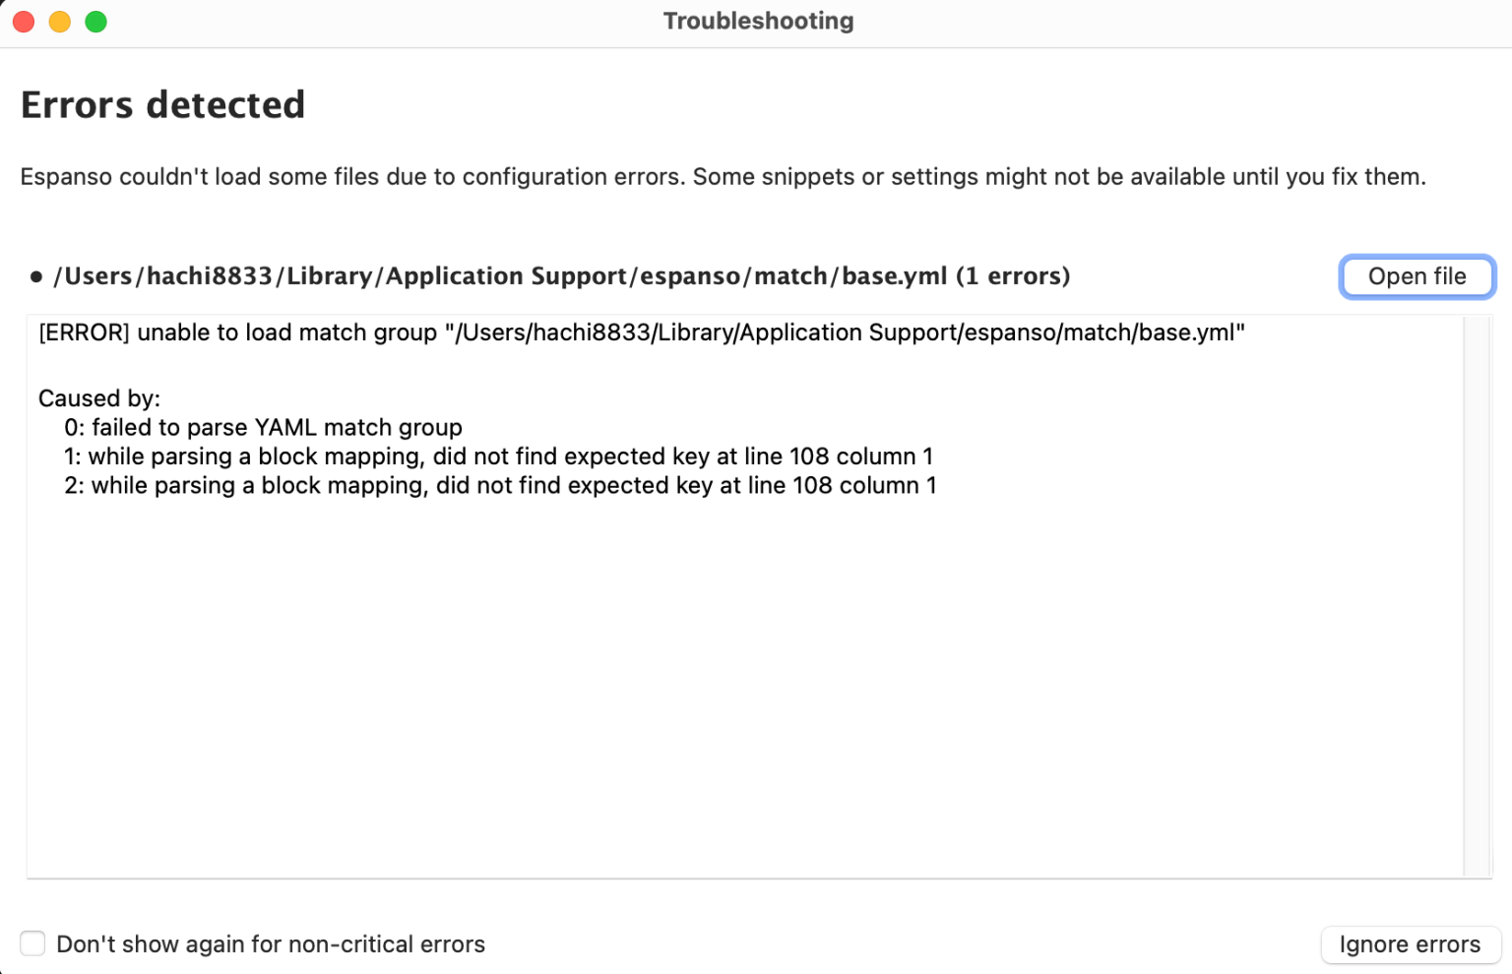Click the '(1 errors)' count text

[1013, 276]
